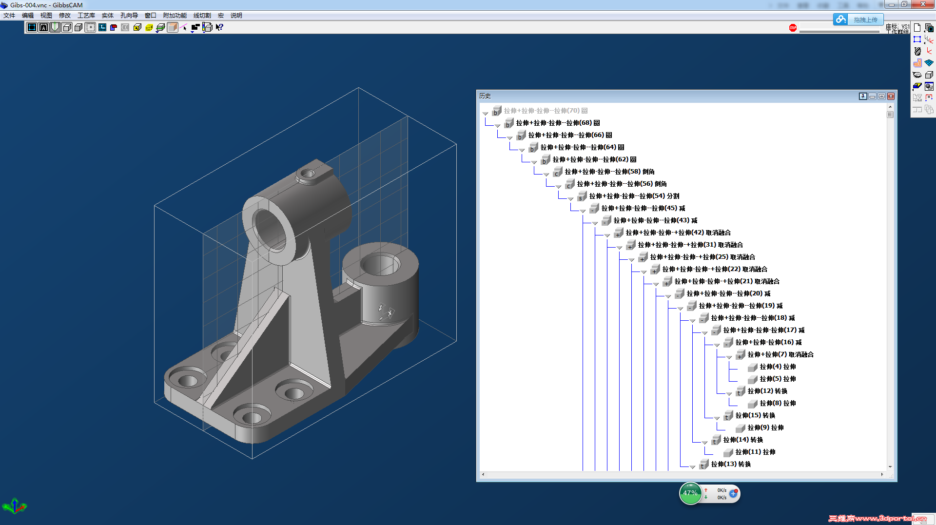Click the blue and yellow block icon in palette

click(x=917, y=86)
